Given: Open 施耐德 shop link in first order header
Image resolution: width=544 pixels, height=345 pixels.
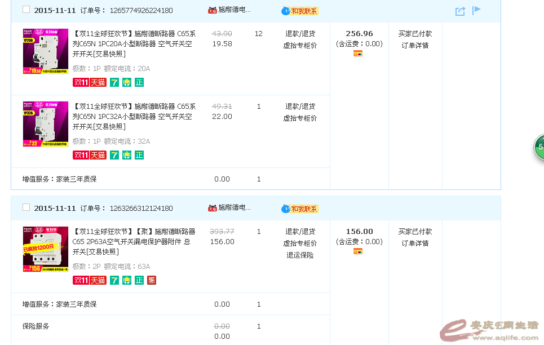Looking at the screenshot, I should coord(234,10).
